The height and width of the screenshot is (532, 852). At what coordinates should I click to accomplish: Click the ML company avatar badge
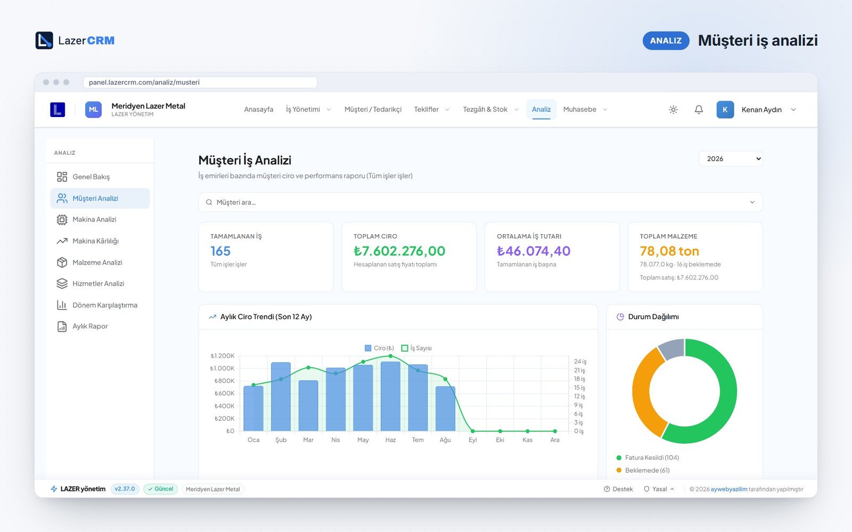coord(93,110)
